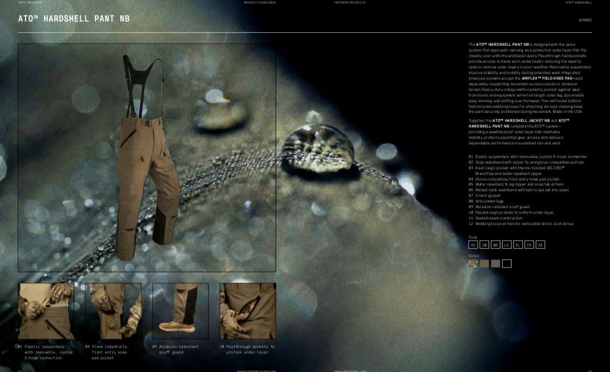The image size is (610, 372).
Task: Choose the tan brown color swatch
Action: [485, 264]
